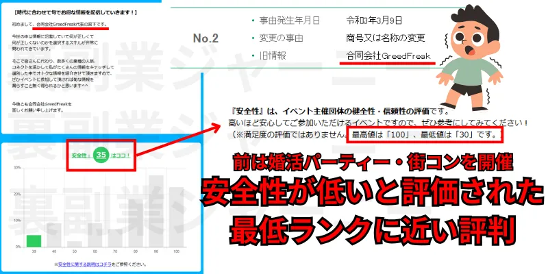Open the 安全性に関する説明はコチラ link
This screenshot has height=274, width=548.
(x=84, y=264)
